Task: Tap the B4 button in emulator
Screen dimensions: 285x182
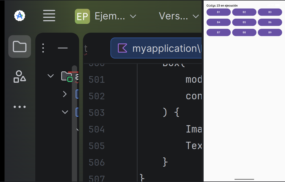Action: (218, 22)
